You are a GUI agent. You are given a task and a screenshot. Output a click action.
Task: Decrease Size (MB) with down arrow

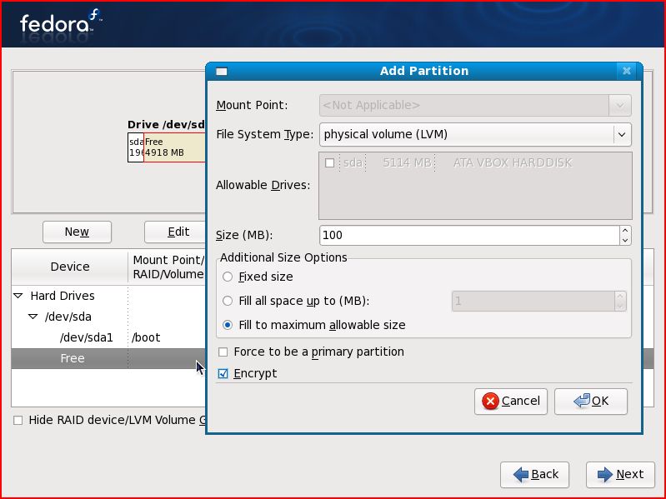[625, 241]
